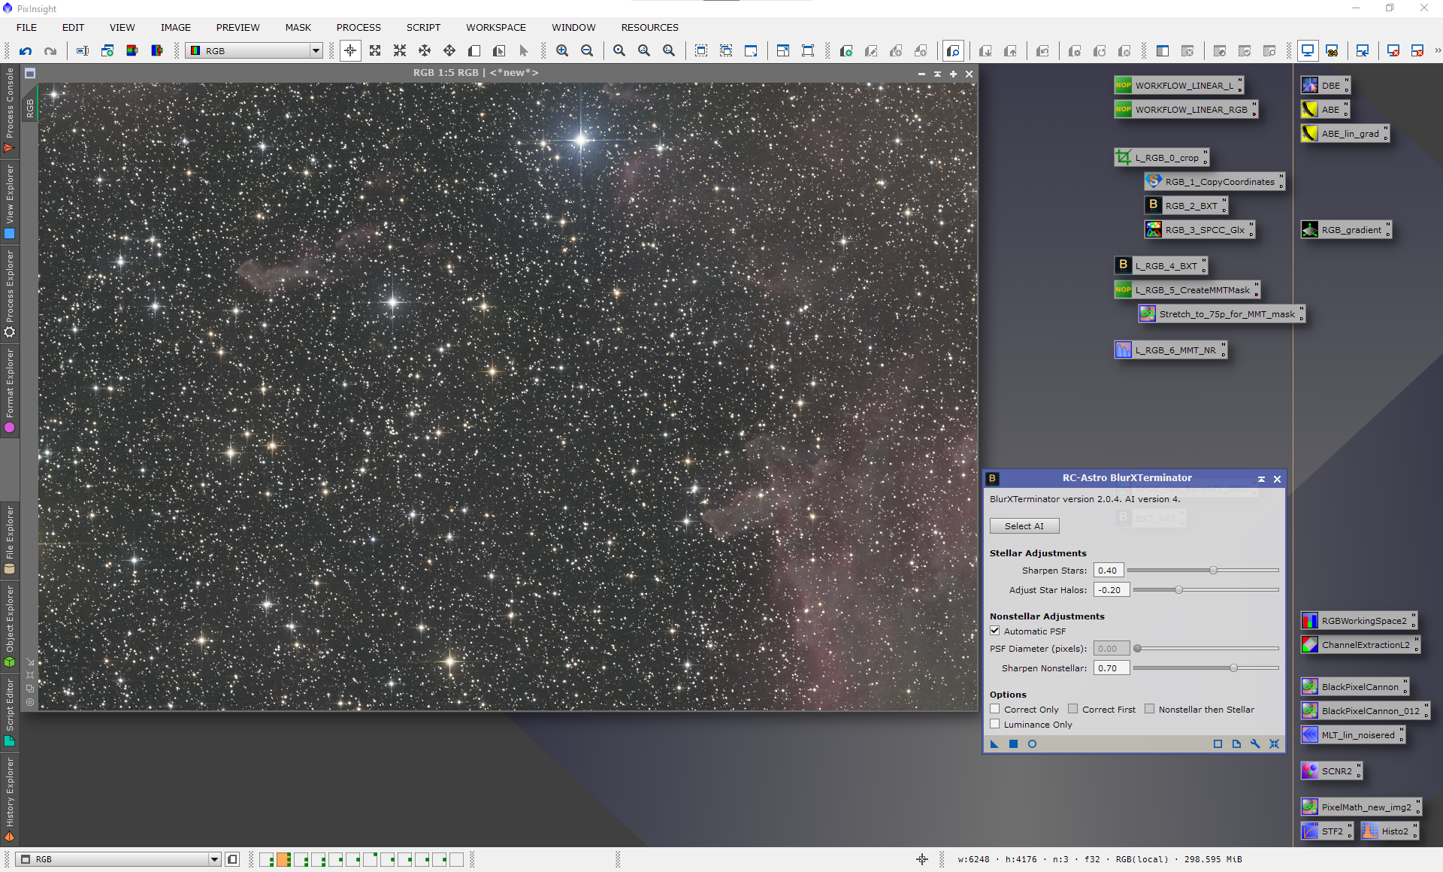Screen dimensions: 1443x872
Task: Toggle the display channel button beside bottom RGB selector
Action: pos(232,859)
